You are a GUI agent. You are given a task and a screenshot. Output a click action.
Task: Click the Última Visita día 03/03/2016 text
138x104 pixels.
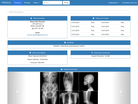37,56
